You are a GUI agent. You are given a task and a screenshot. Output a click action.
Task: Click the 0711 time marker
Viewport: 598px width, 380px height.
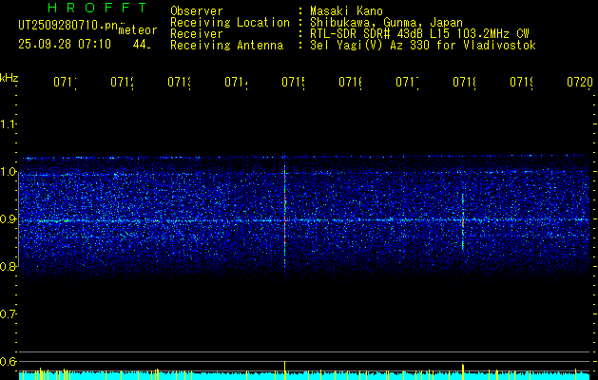point(65,82)
